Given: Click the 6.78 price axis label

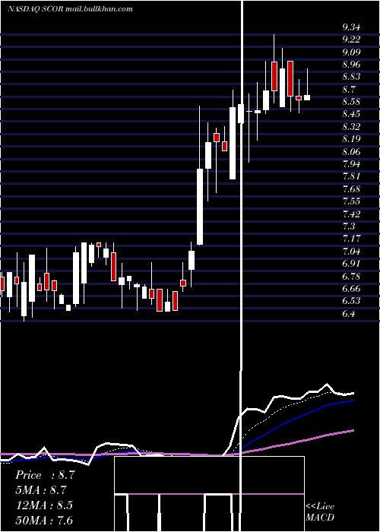Looking at the screenshot, I should coord(351,276).
